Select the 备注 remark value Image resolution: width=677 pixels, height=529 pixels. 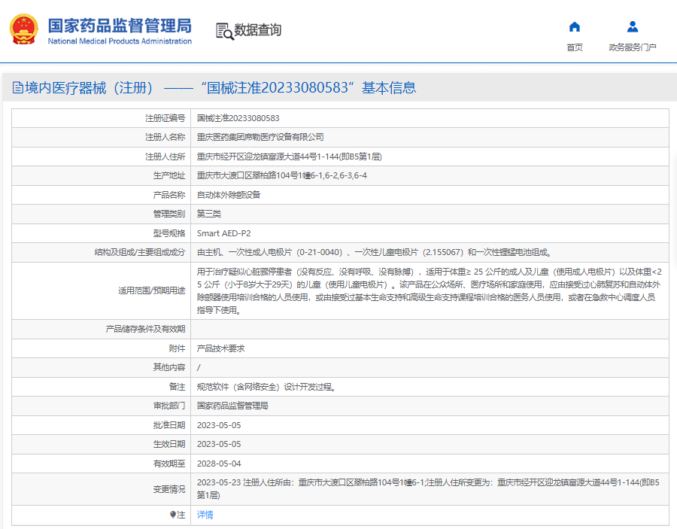tap(266, 387)
